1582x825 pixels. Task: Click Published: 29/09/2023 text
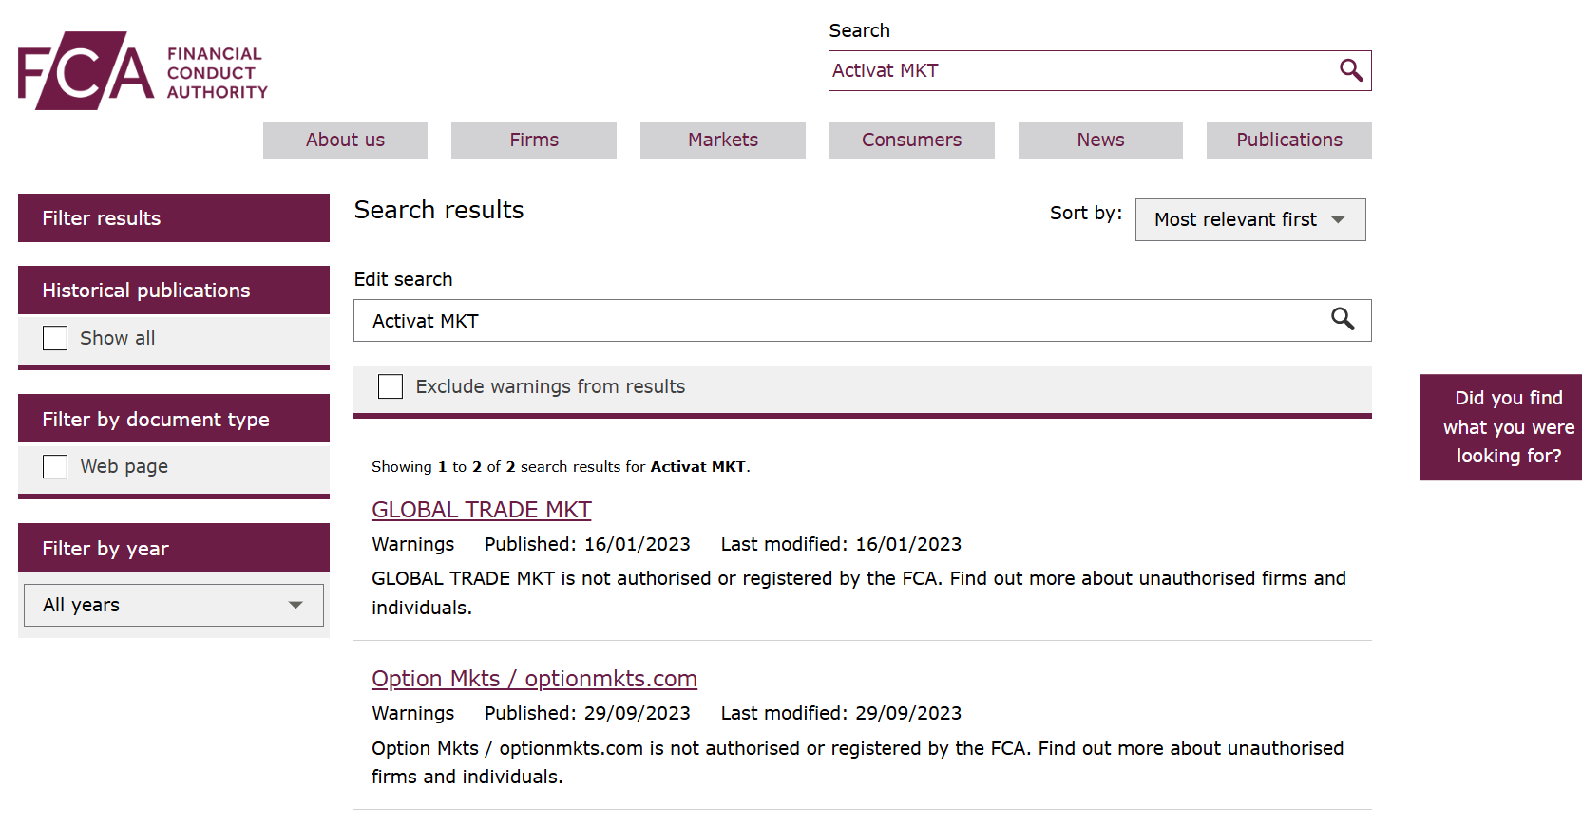pos(587,713)
